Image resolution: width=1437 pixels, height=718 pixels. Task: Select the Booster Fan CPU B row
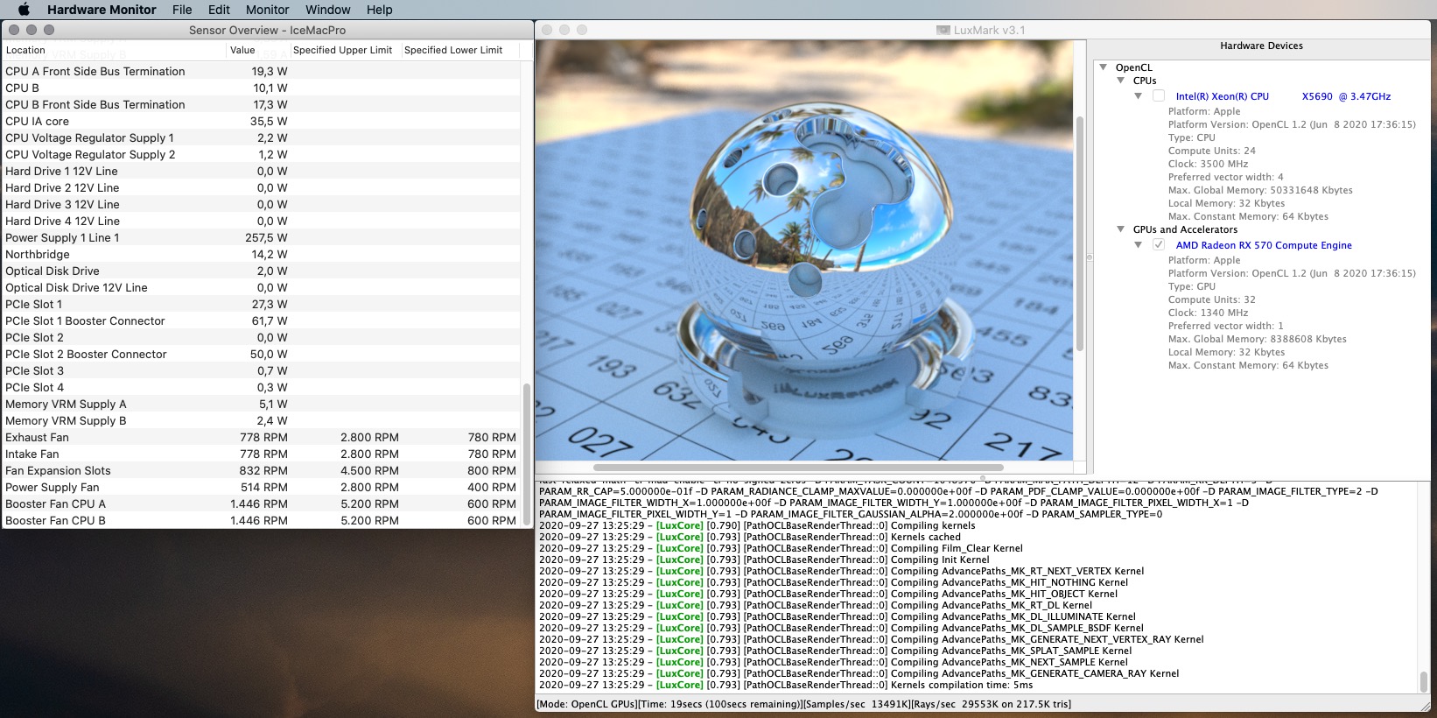pyautogui.click(x=263, y=520)
